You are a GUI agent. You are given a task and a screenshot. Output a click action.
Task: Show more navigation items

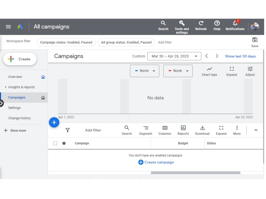15,131
